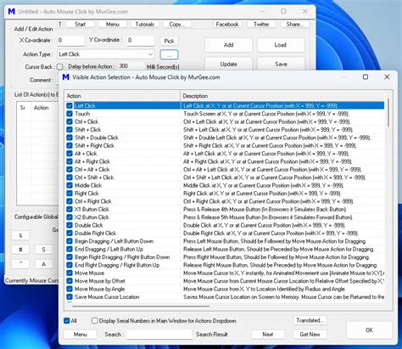Click the Pick coordinates button
Image resolution: width=402 pixels, height=349 pixels.
(169, 41)
